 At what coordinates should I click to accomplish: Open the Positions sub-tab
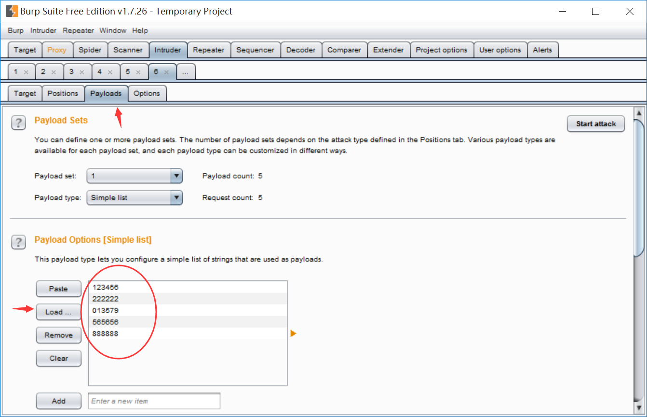63,93
